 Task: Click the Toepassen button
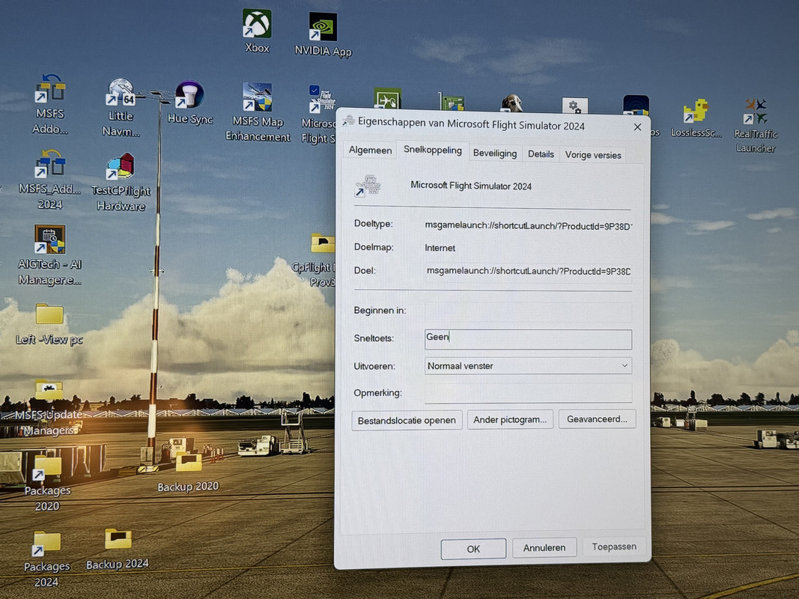point(614,547)
